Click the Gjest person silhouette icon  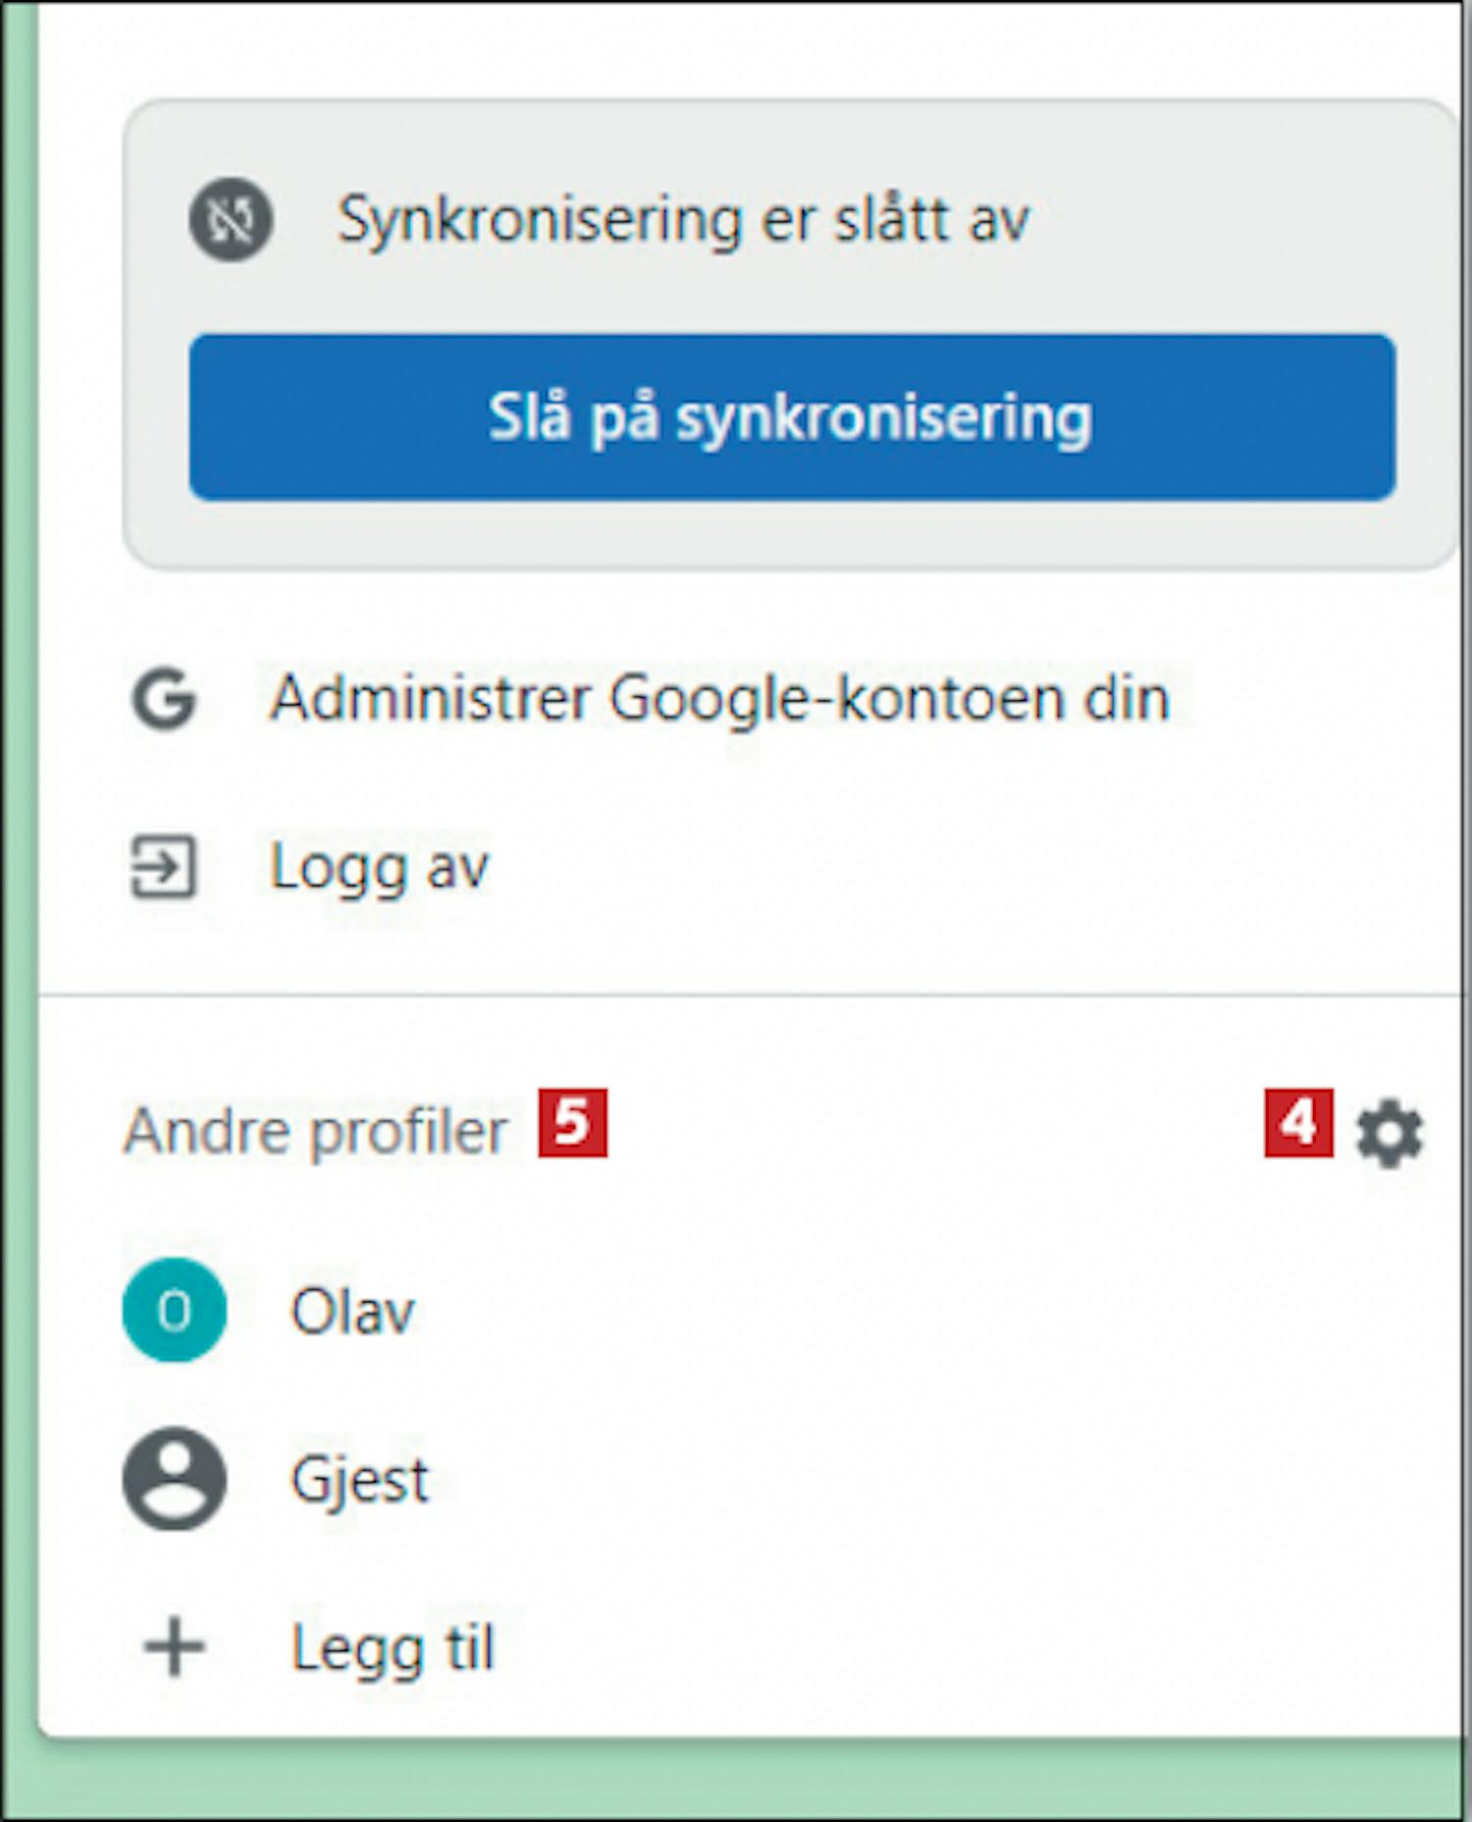point(175,1478)
